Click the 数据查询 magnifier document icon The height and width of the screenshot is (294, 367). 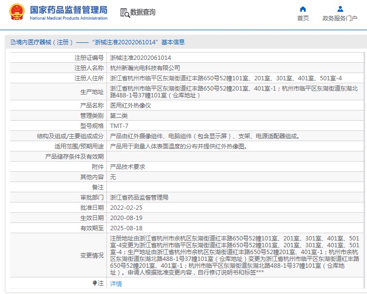pos(124,12)
